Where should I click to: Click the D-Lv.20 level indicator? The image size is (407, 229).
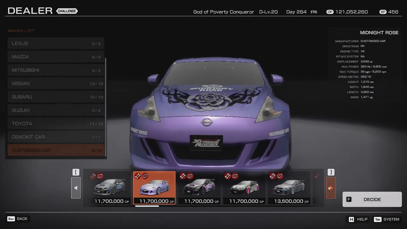coord(268,12)
